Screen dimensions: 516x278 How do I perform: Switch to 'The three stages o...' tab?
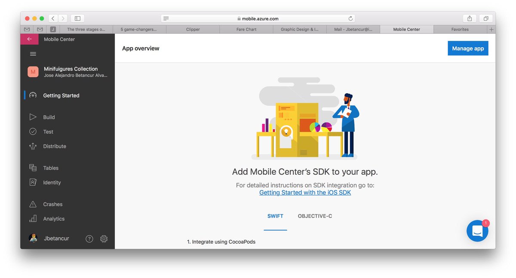tap(86, 30)
